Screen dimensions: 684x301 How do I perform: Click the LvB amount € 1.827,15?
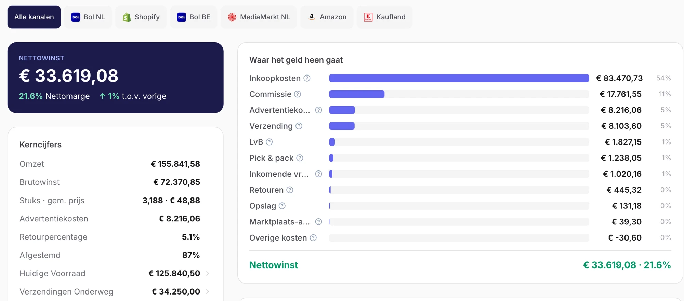point(623,142)
